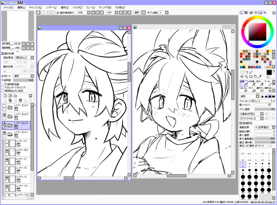The height and width of the screenshot is (205, 277).
Task: Open the rotation angle +000° dropdown
Action: click(x=116, y=13)
